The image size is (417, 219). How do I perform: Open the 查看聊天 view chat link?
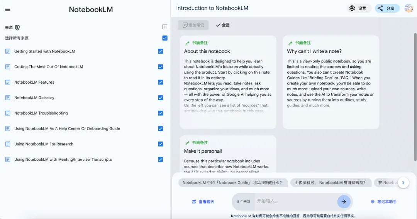[x=203, y=202]
